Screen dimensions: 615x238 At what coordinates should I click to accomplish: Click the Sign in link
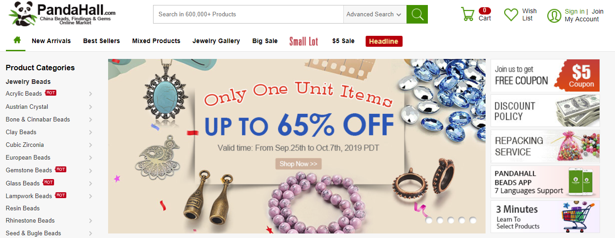575,11
